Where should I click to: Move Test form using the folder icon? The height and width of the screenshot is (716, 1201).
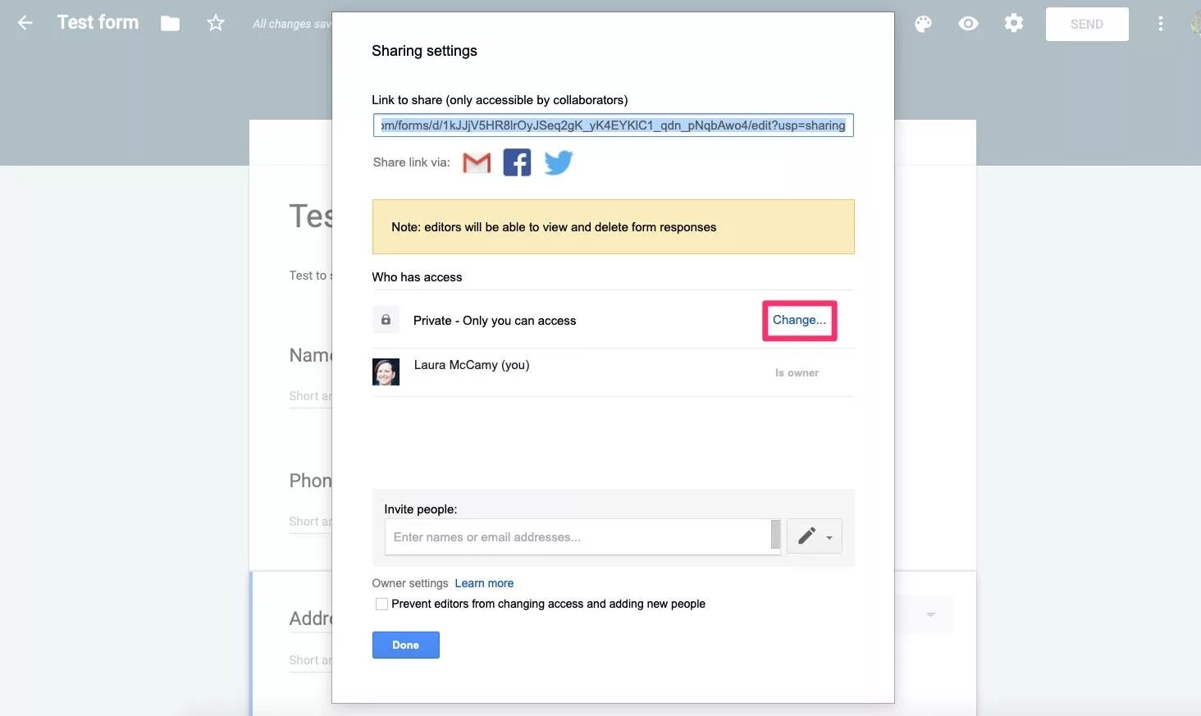(170, 24)
